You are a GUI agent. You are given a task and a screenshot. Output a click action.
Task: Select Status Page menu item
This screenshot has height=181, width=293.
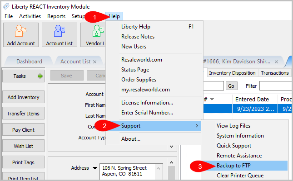point(154,70)
